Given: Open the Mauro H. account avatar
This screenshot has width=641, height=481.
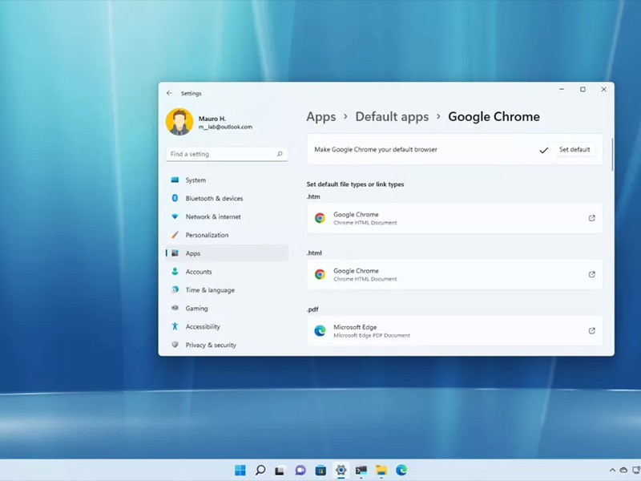Looking at the screenshot, I should pyautogui.click(x=179, y=122).
